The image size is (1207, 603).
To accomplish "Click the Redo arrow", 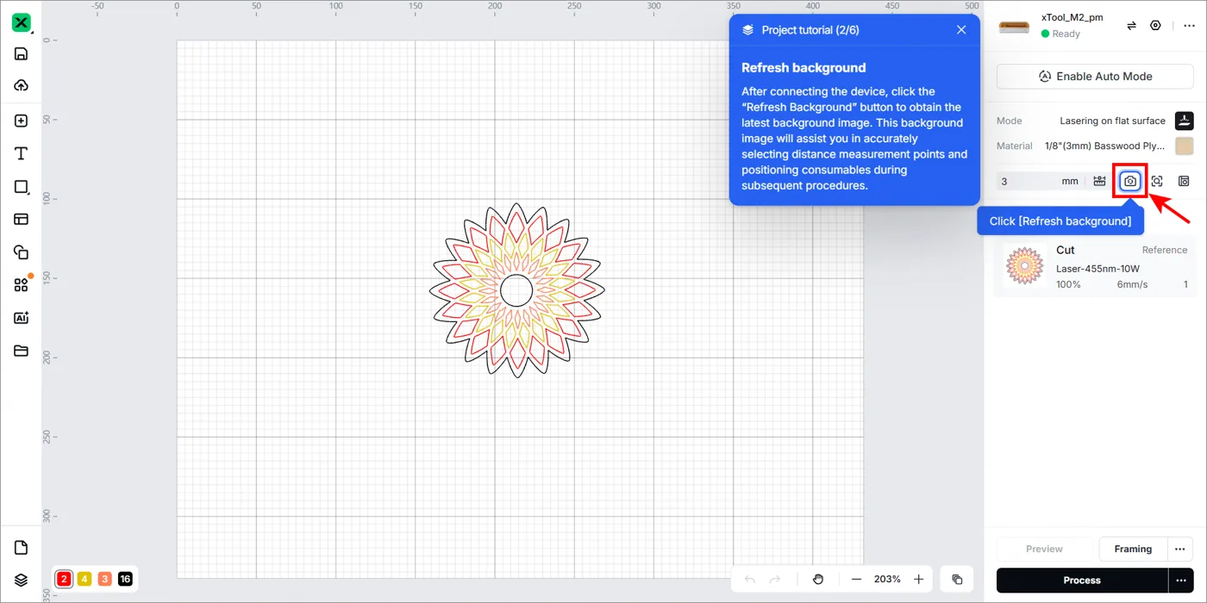I will [x=775, y=580].
